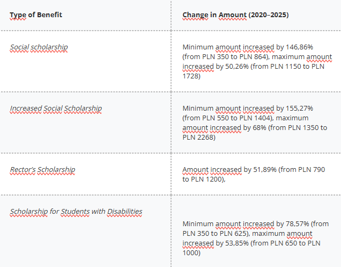Click the underlined word 'Amount' in header
341x267 pixels.
[x=233, y=15]
